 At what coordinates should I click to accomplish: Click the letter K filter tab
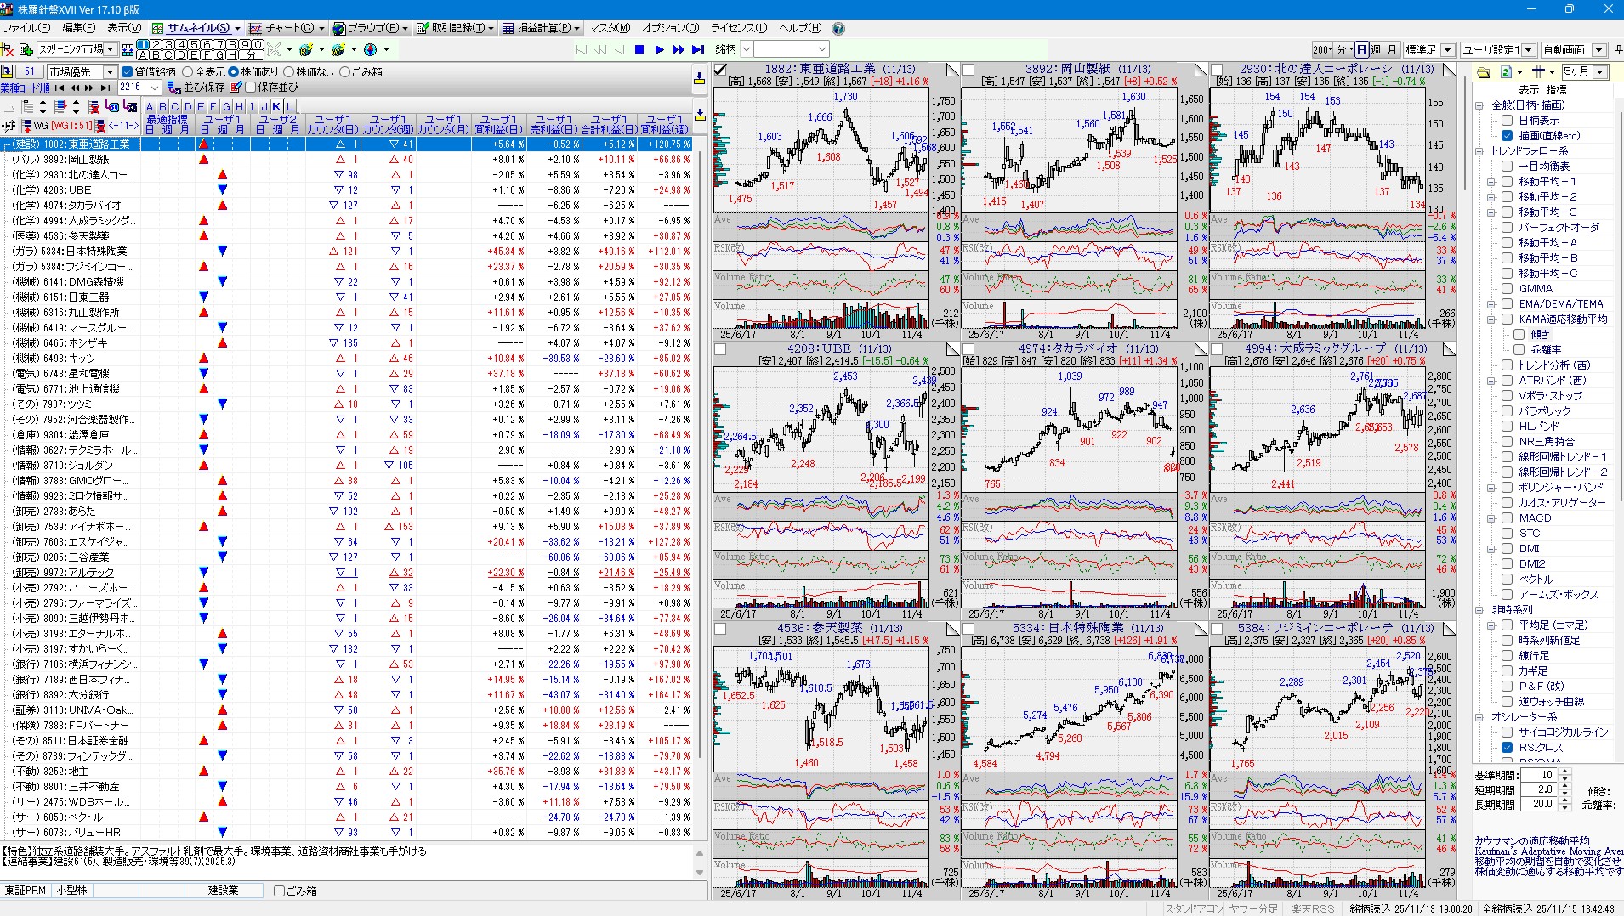click(277, 106)
